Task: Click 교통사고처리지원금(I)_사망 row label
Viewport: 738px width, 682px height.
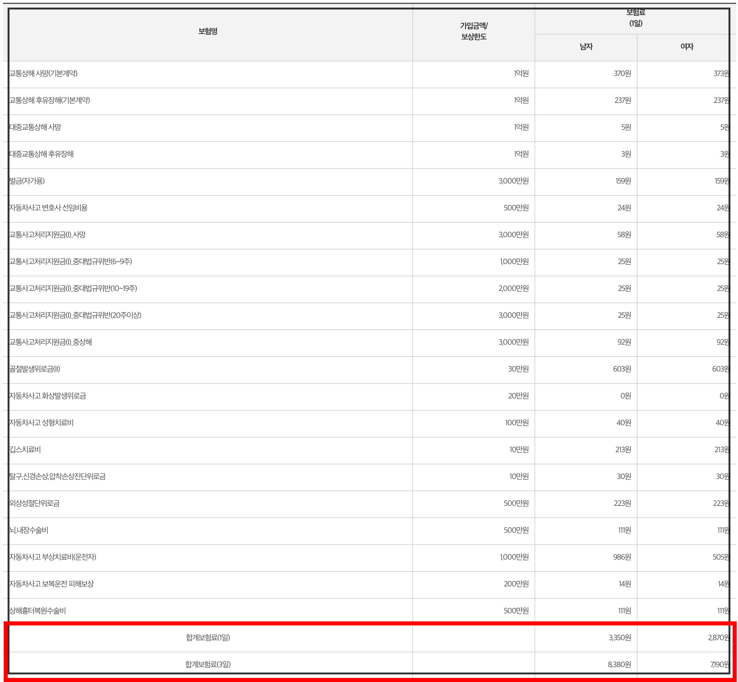Action: pos(47,235)
